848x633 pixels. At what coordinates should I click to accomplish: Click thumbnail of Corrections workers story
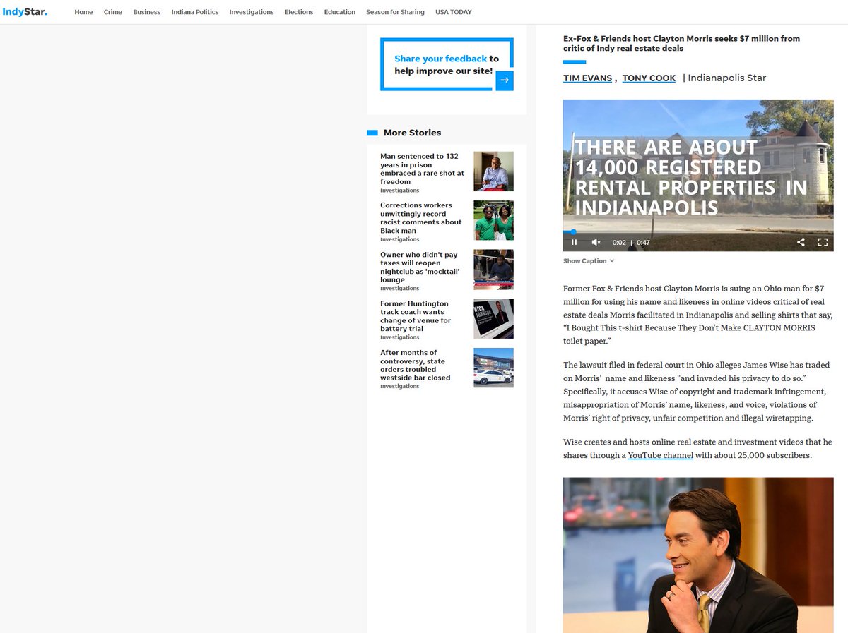click(x=493, y=220)
